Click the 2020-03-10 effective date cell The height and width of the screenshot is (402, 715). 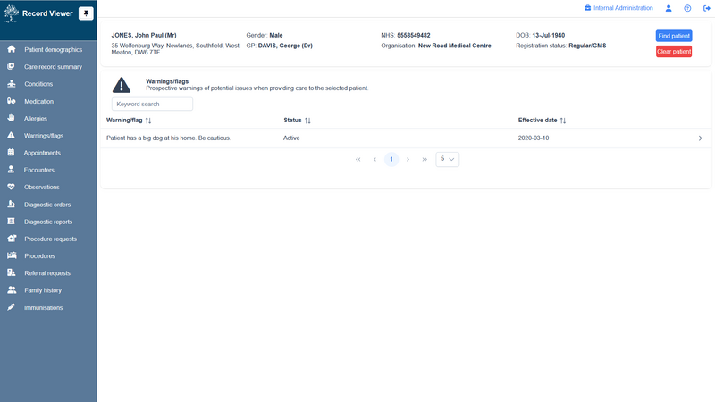pyautogui.click(x=534, y=138)
